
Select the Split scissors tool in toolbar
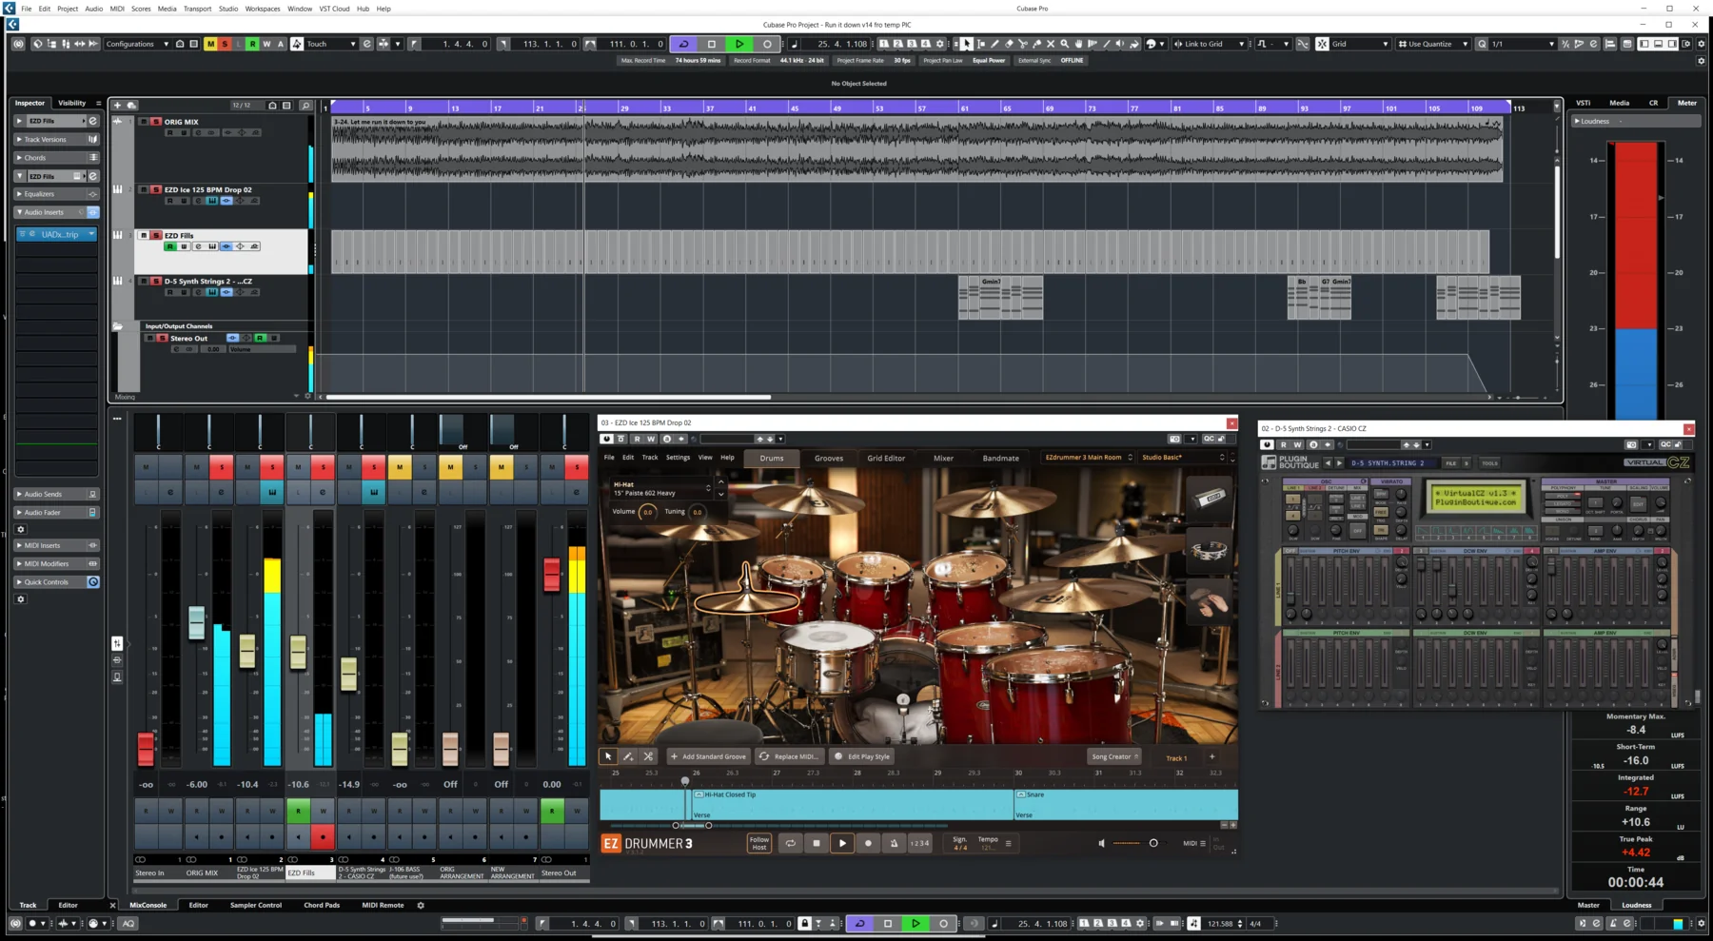coord(1023,44)
